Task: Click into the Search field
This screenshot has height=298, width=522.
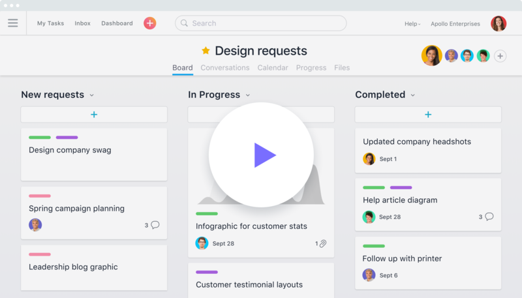Action: pyautogui.click(x=261, y=23)
